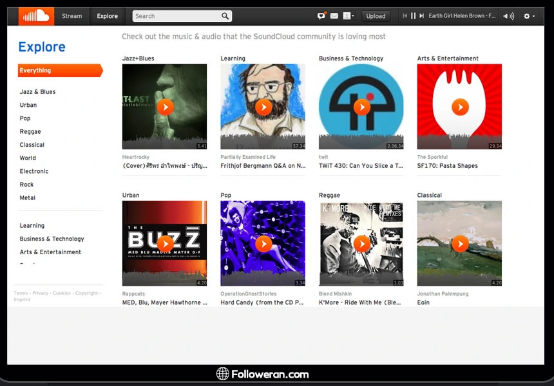
Task: Select Electronic genre in the sidebar
Action: tap(34, 171)
